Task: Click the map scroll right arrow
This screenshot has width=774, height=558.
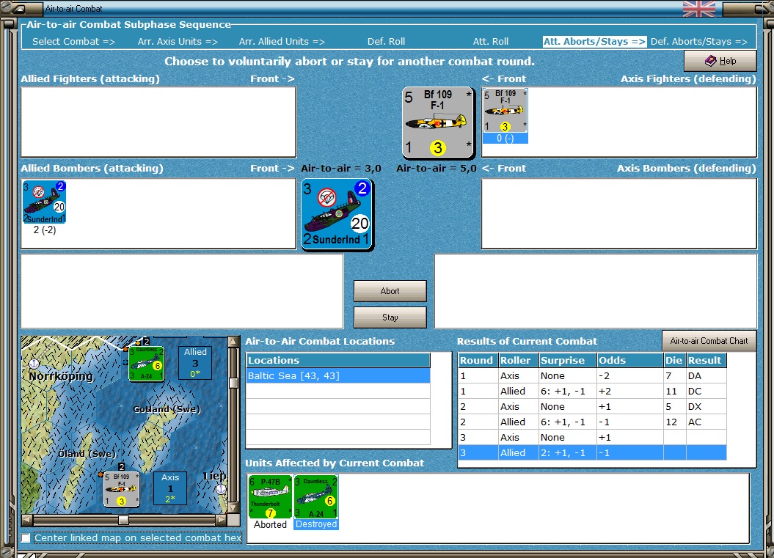Action: pos(222,520)
